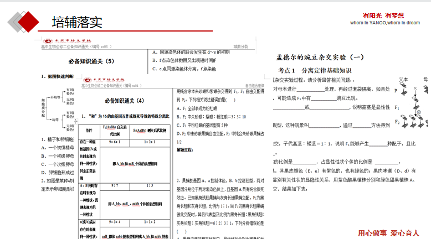This screenshot has width=431, height=244.
Task: Click the slogan 有阳光 有梦想
Action: pyautogui.click(x=383, y=15)
